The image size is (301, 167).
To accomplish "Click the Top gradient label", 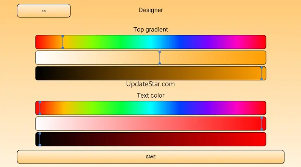I will click(x=150, y=29).
